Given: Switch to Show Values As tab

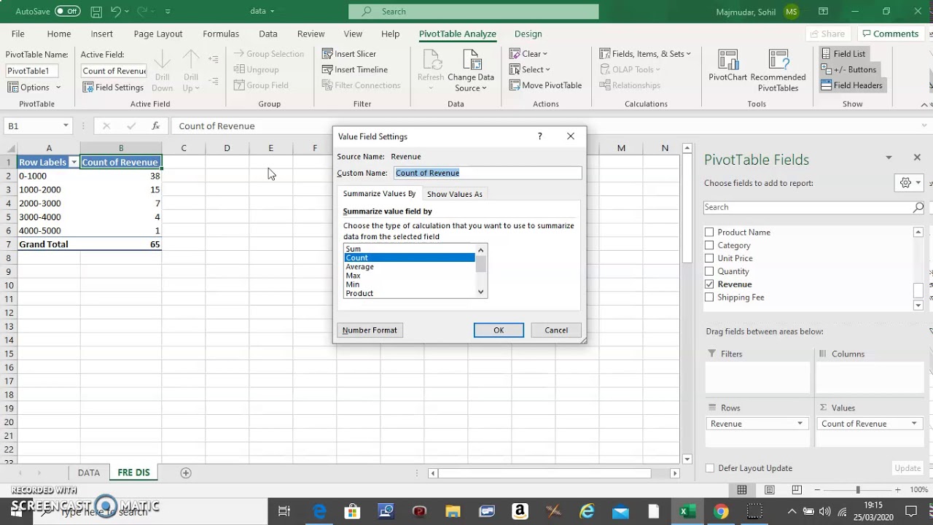Looking at the screenshot, I should coord(455,194).
